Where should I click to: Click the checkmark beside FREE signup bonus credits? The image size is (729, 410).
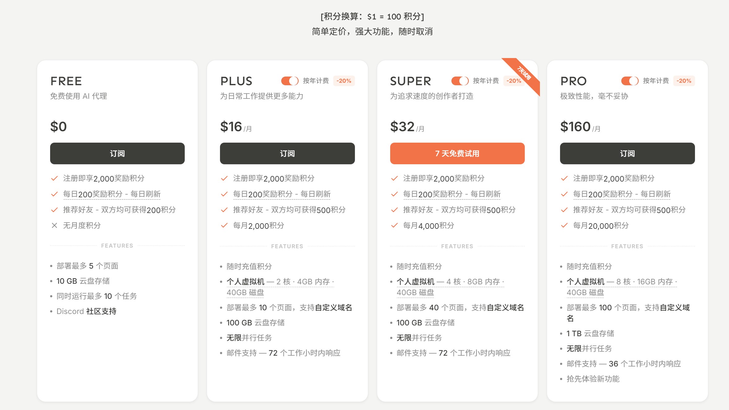click(54, 178)
